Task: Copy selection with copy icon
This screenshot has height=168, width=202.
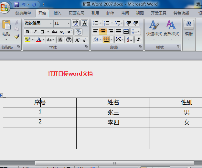Action: [16, 29]
